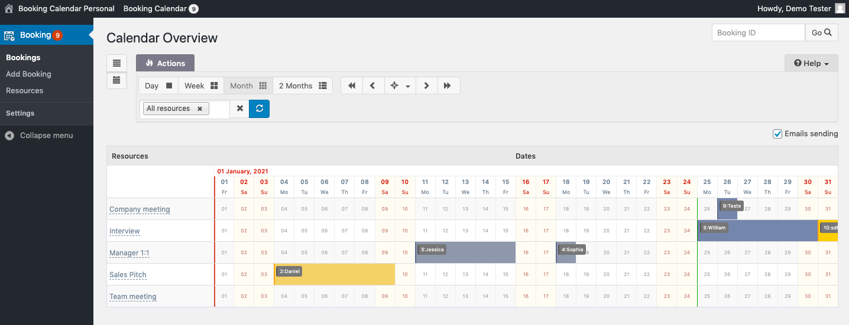Image resolution: width=849 pixels, height=325 pixels.
Task: Click the Booking main sidebar menu
Action: tap(47, 35)
